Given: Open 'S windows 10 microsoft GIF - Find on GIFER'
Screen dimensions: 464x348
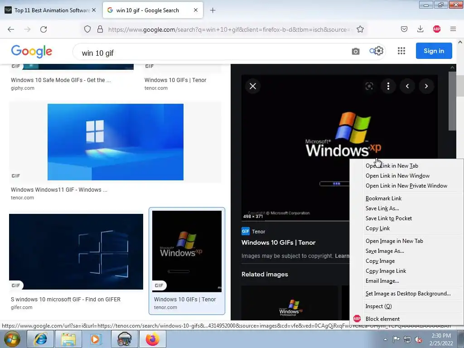Looking at the screenshot, I should pos(66,300).
